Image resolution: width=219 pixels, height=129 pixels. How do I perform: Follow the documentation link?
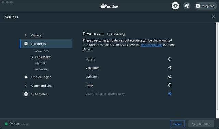151,45
